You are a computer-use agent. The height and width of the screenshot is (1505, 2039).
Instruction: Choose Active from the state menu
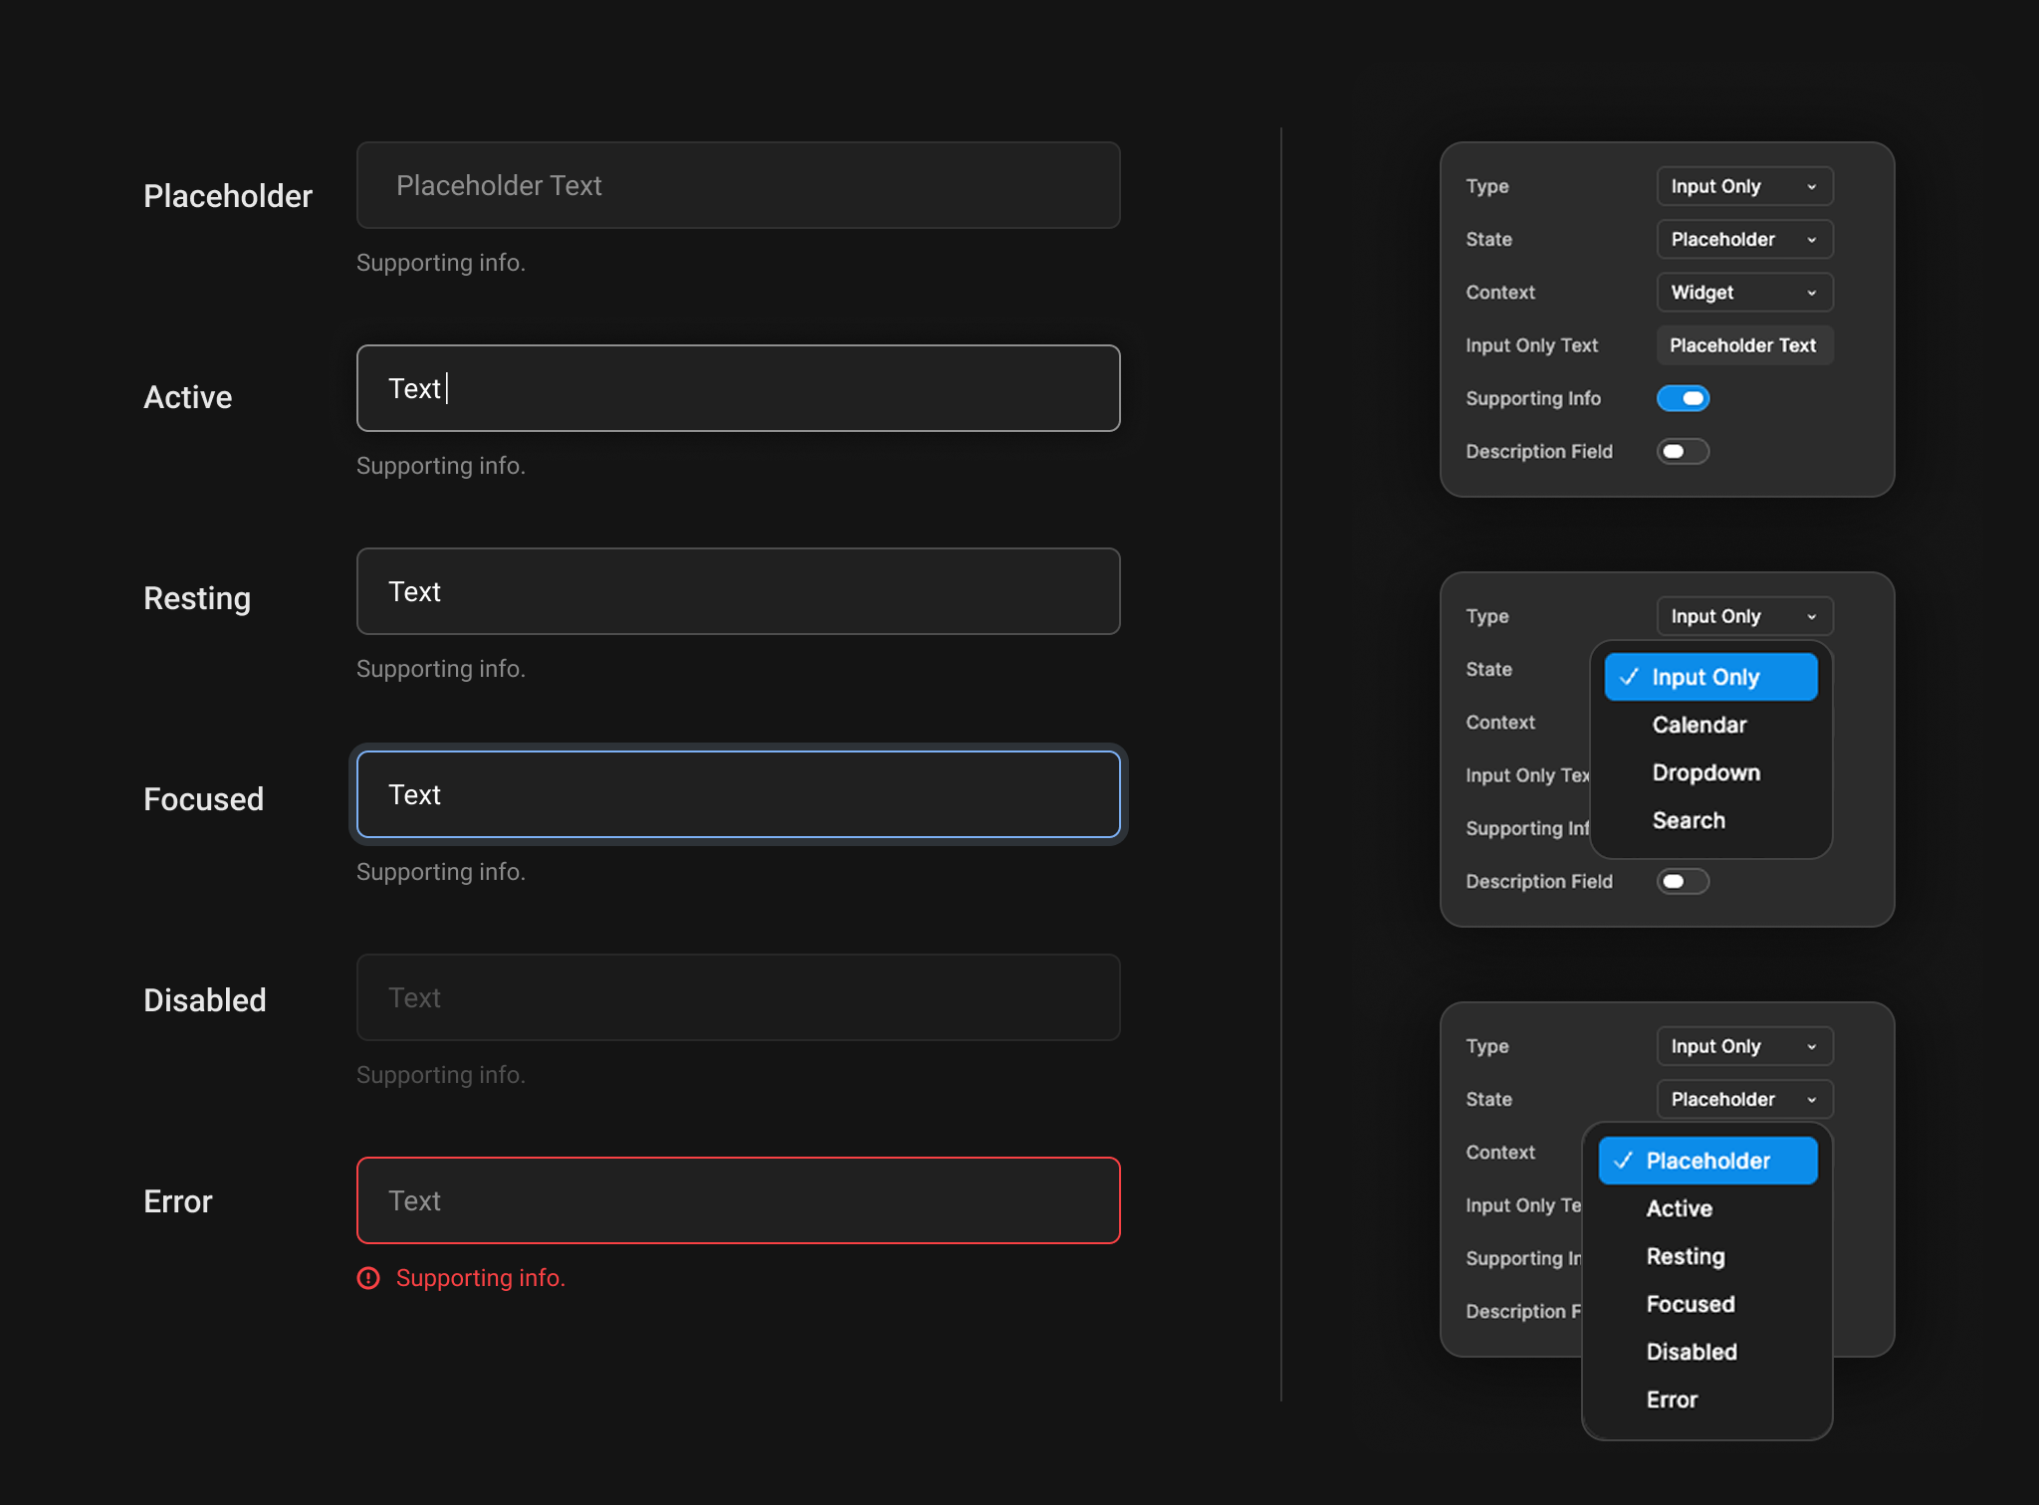point(1707,1208)
